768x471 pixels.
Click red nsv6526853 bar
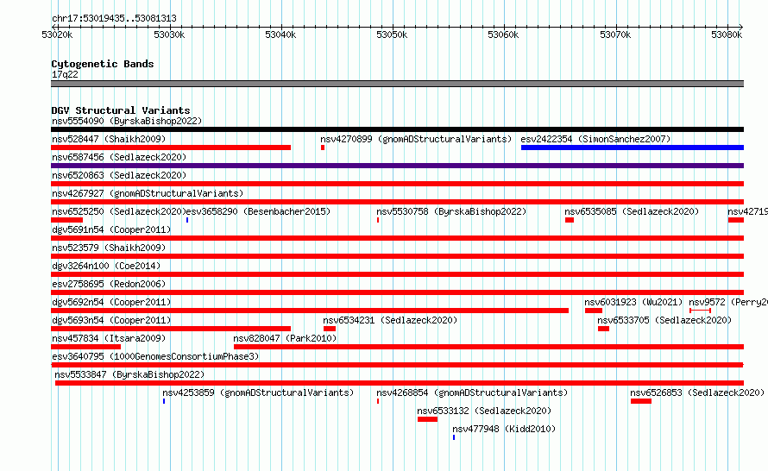point(640,401)
